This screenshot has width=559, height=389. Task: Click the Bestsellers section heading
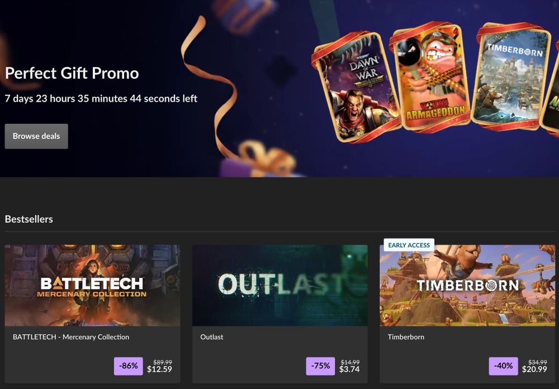29,219
